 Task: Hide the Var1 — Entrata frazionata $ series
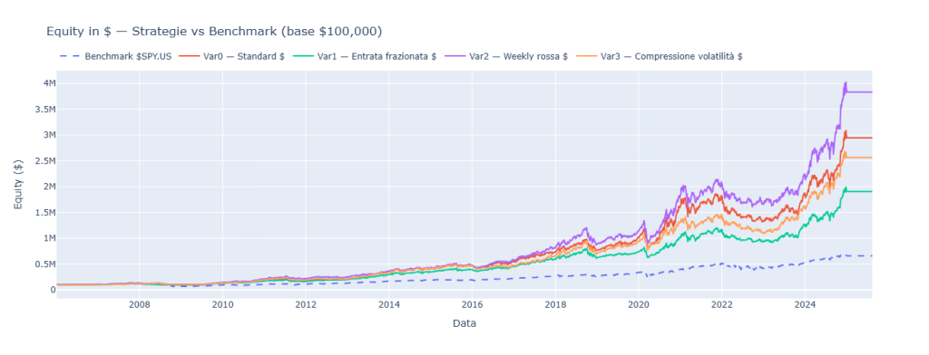pos(366,57)
